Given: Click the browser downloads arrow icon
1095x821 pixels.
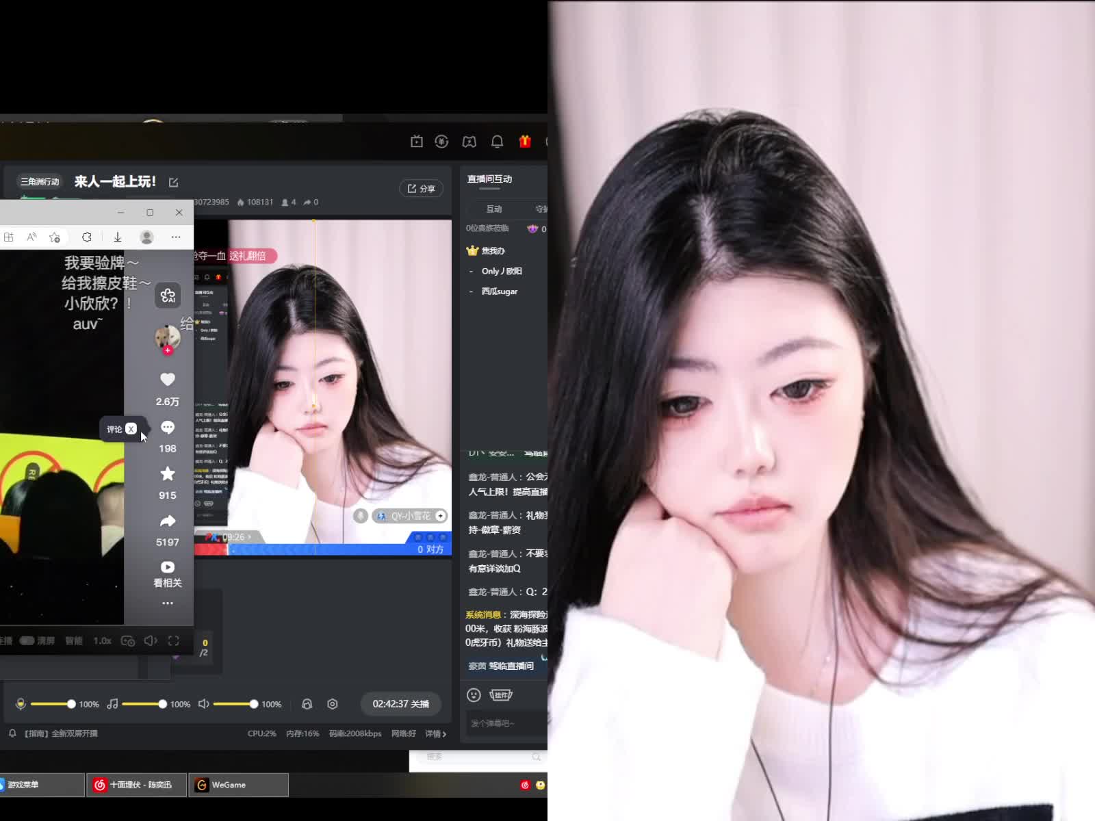Looking at the screenshot, I should (x=118, y=237).
